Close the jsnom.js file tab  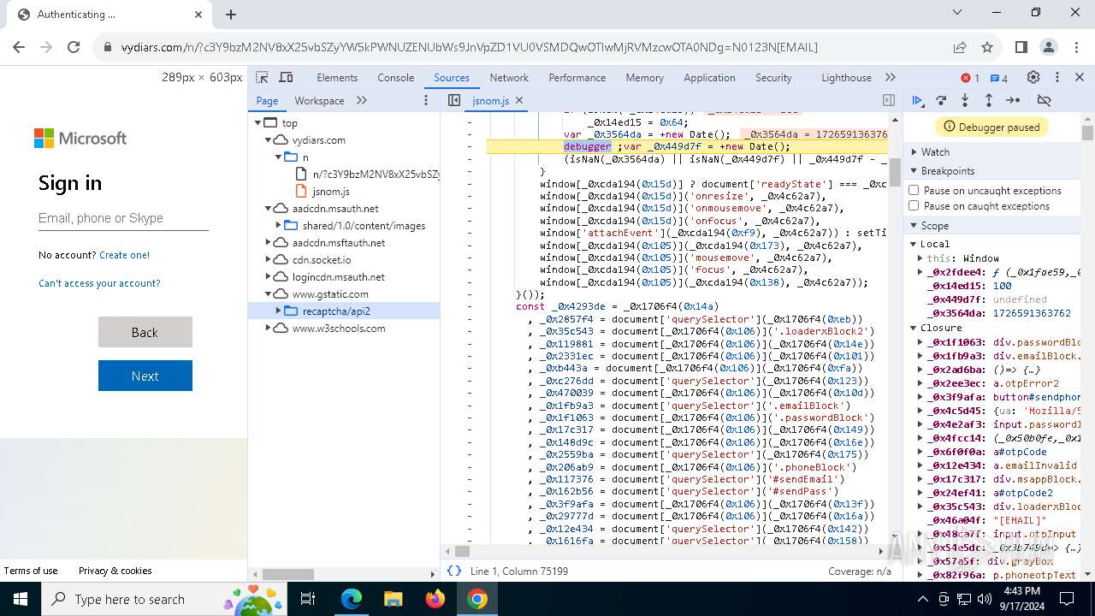point(519,100)
